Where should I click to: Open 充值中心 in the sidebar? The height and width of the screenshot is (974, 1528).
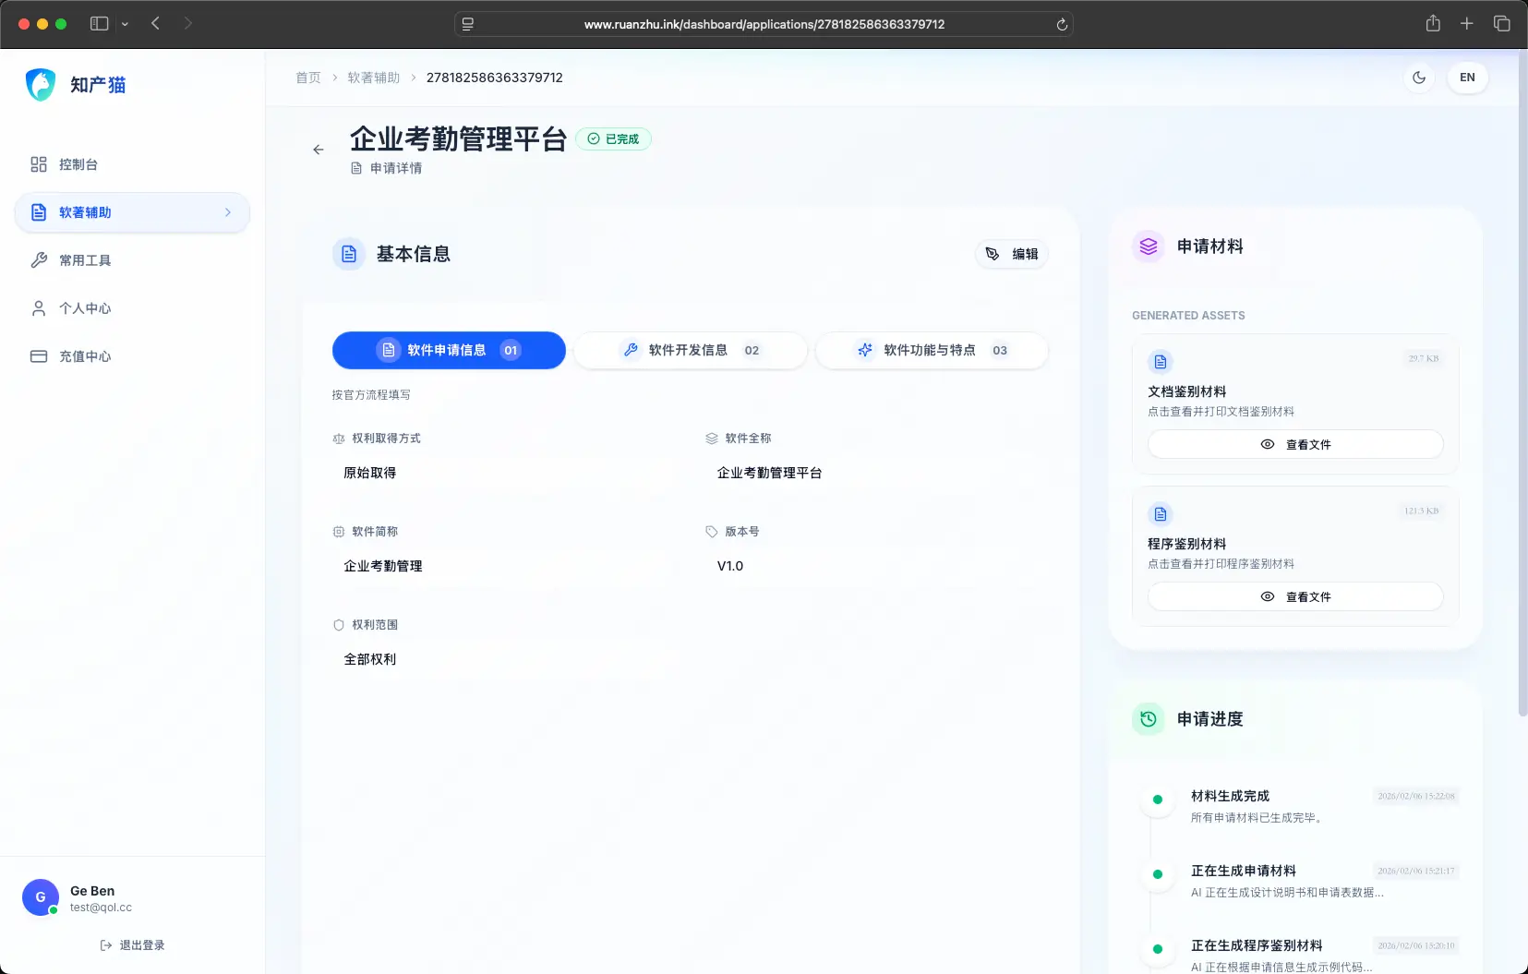pos(84,356)
